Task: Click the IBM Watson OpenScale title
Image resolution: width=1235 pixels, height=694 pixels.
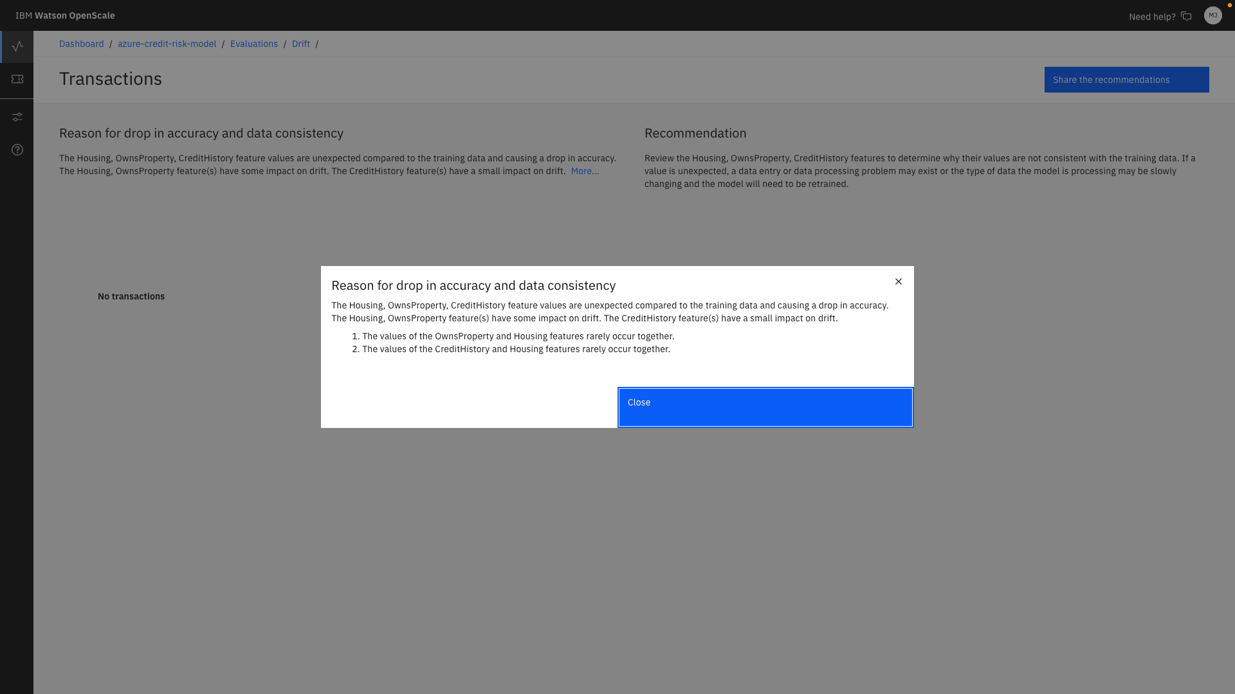Action: click(x=65, y=15)
